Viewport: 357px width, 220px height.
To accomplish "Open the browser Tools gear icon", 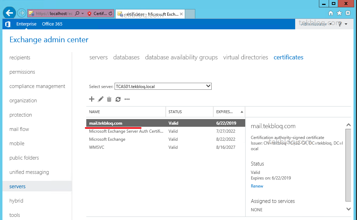I will coord(348,13).
